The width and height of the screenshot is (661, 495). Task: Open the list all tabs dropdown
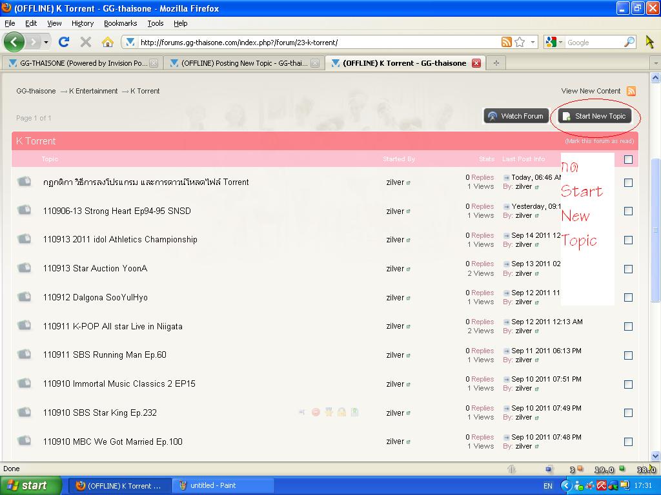coord(656,63)
